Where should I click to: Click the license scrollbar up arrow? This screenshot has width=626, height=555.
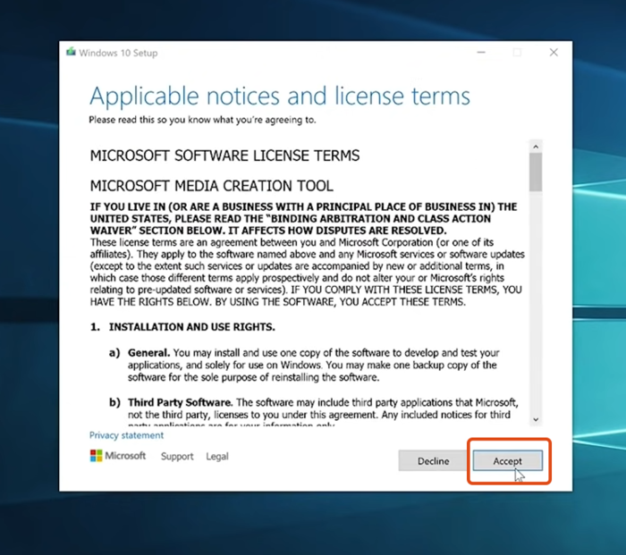(x=536, y=147)
